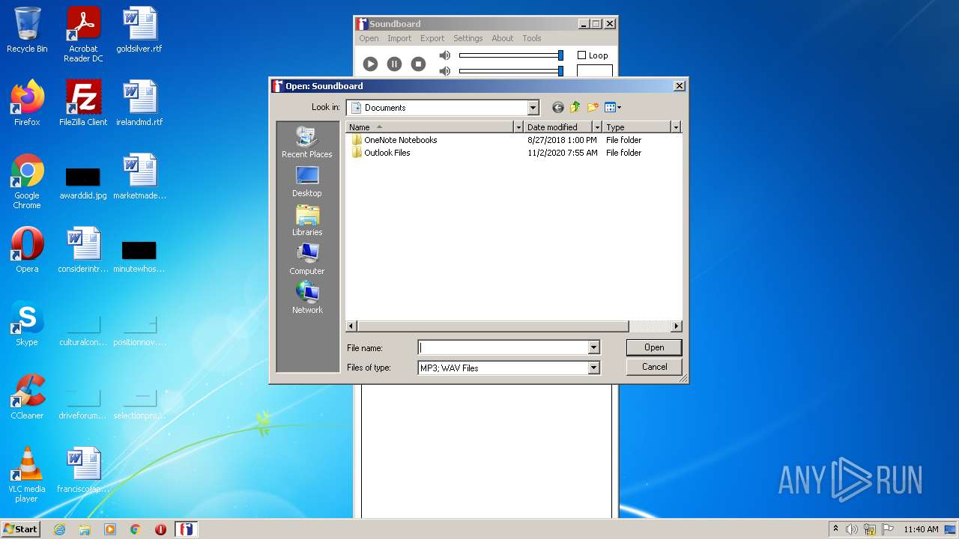Select the Google Chrome desktop icon
The height and width of the screenshot is (539, 959).
(27, 181)
